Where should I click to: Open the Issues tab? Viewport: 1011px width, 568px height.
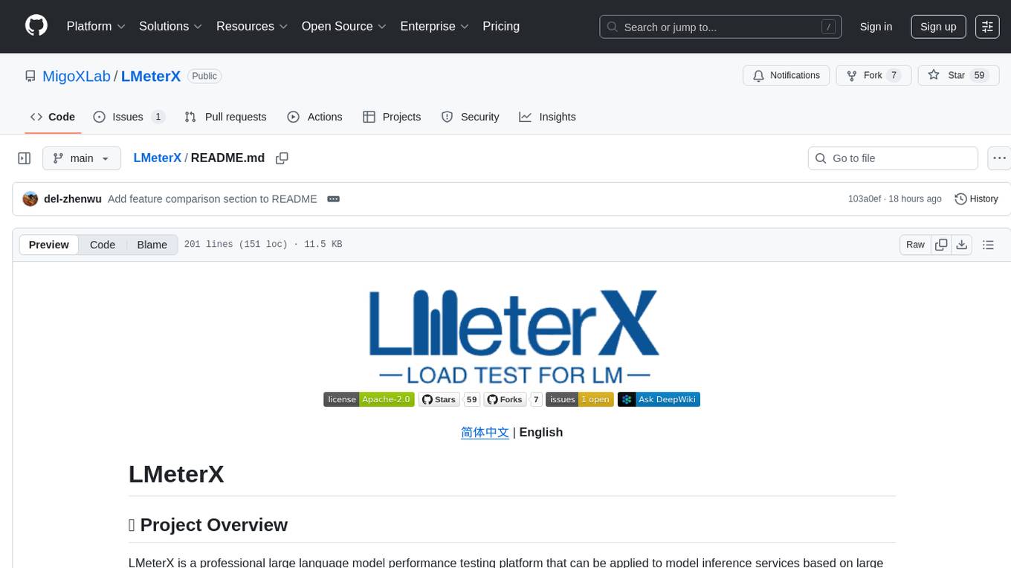(129, 117)
